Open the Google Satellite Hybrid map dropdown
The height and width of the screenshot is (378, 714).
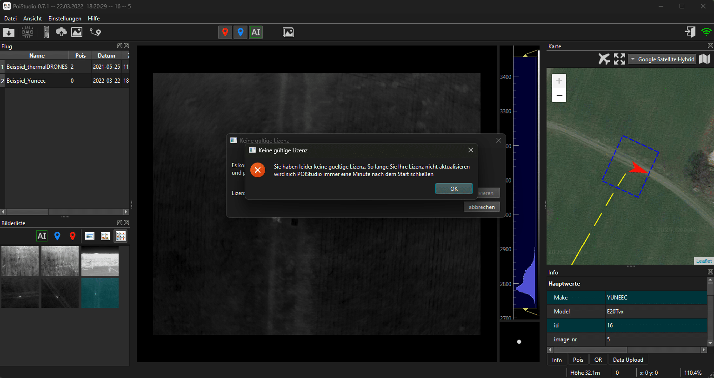662,59
